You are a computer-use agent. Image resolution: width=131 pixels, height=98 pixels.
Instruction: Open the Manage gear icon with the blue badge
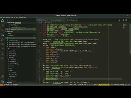tap(2, 81)
